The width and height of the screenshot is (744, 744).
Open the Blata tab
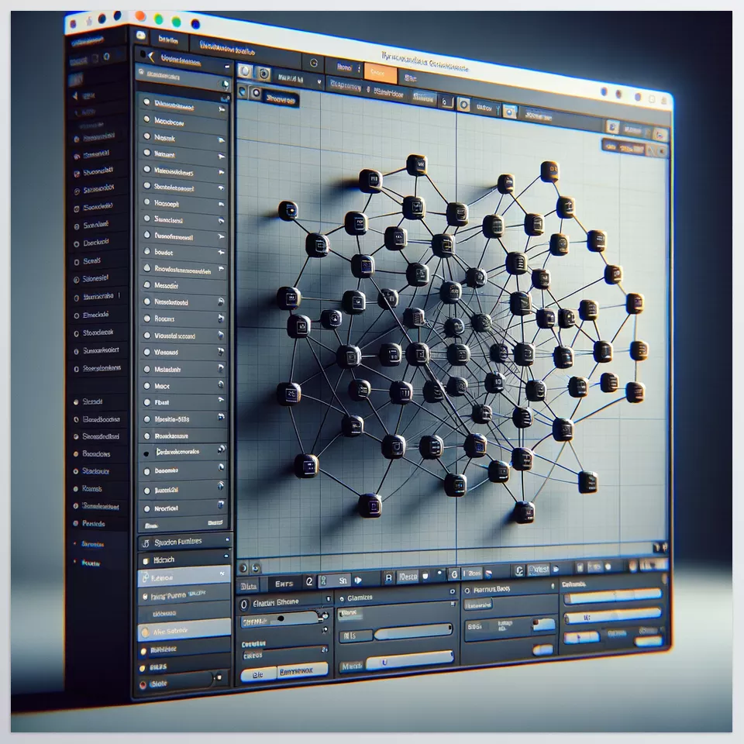(249, 586)
